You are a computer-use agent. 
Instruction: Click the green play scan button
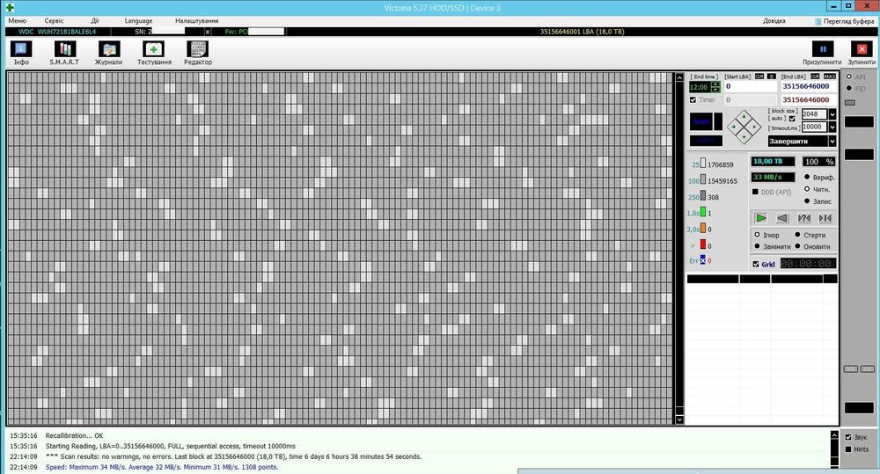760,218
